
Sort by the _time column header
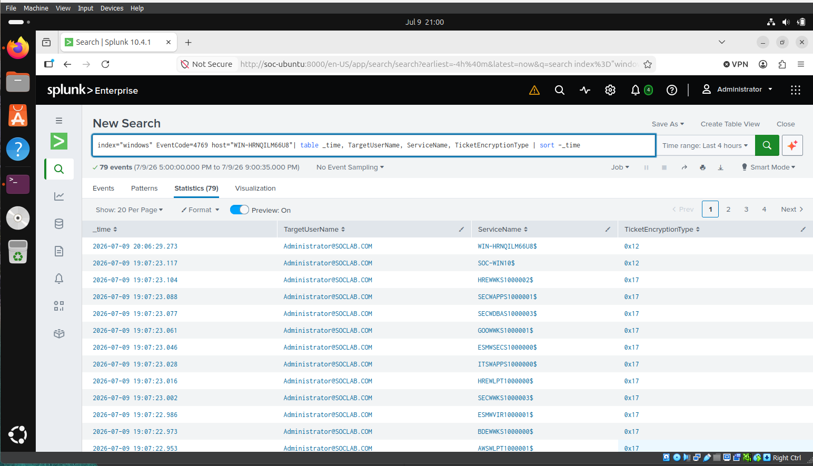click(105, 229)
